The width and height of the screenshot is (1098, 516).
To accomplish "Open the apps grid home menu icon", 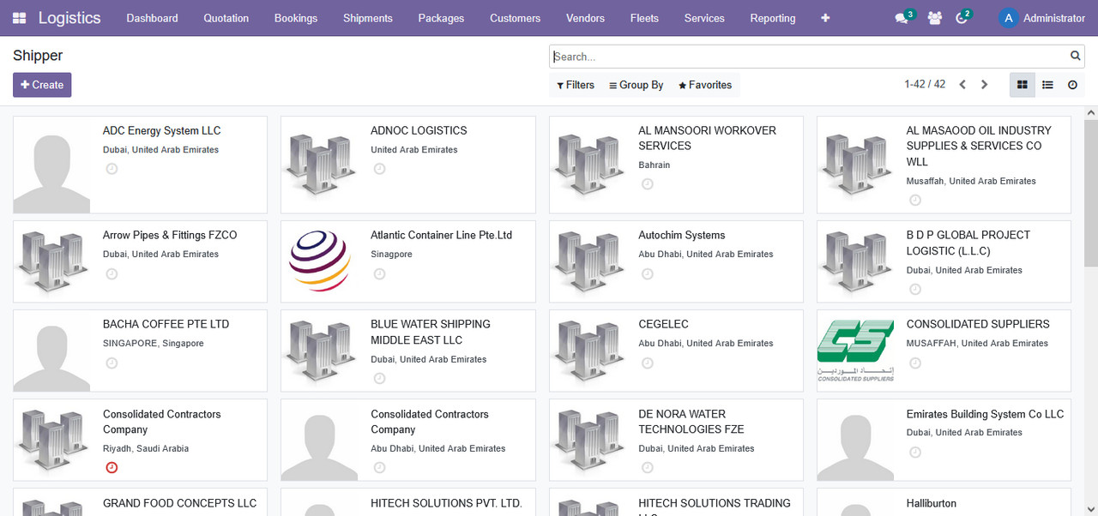I will (x=19, y=18).
